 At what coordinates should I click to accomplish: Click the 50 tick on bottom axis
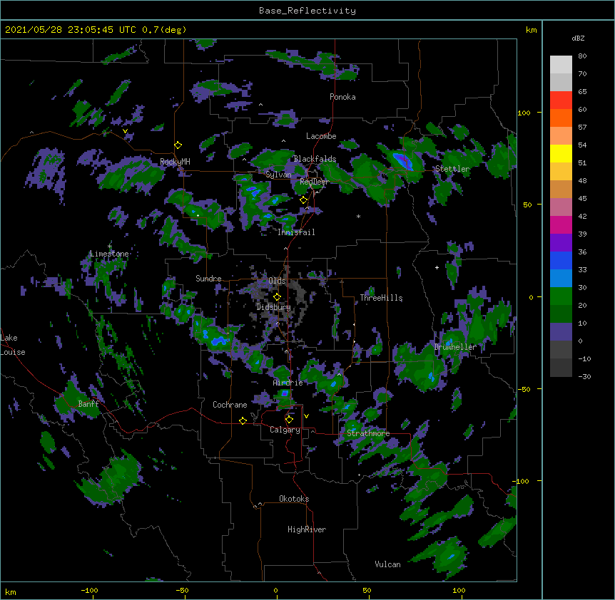367,590
